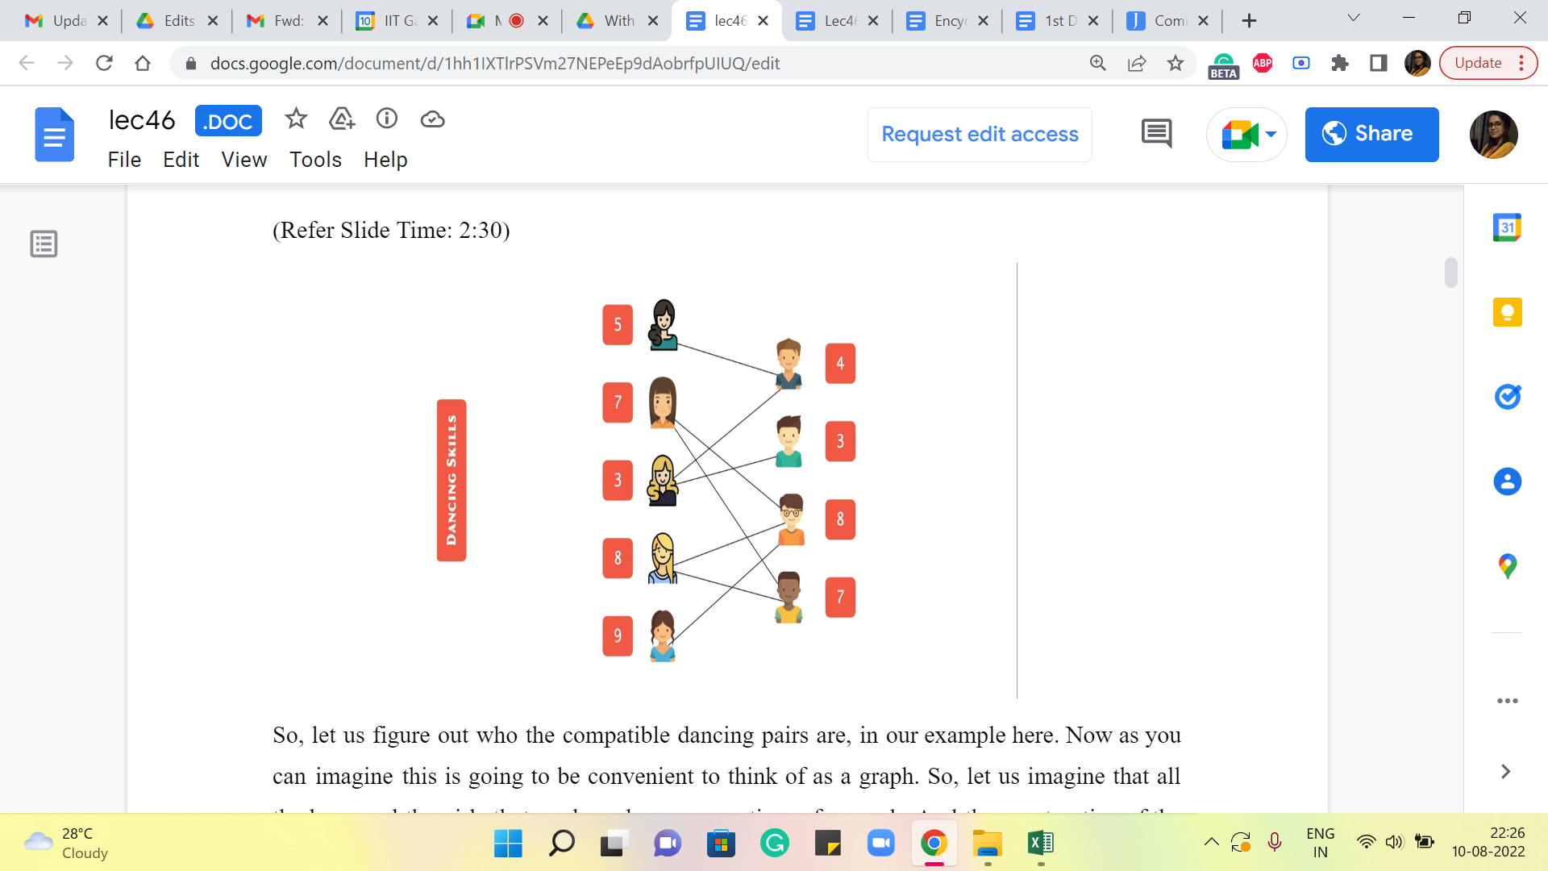Open Windows search from taskbar

pos(561,844)
